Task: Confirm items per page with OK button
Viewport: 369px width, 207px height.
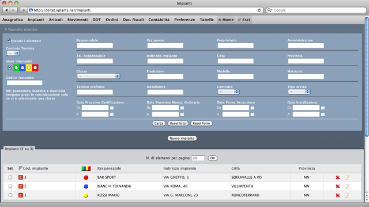Action: click(x=213, y=158)
